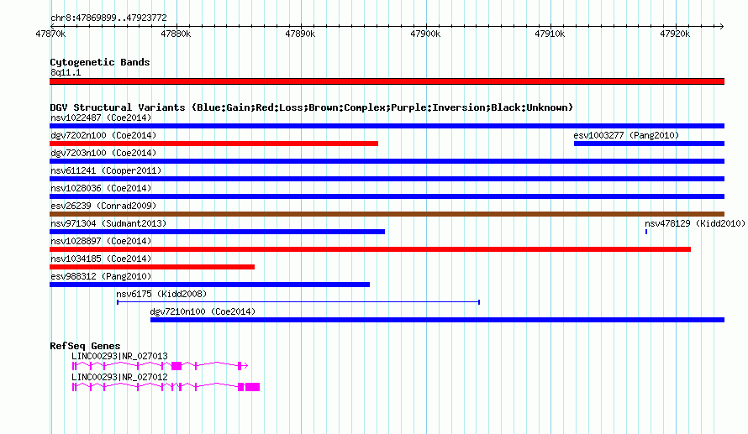Open nsv971304 (Sudmant2013) label
748x434 pixels.
tap(108, 223)
